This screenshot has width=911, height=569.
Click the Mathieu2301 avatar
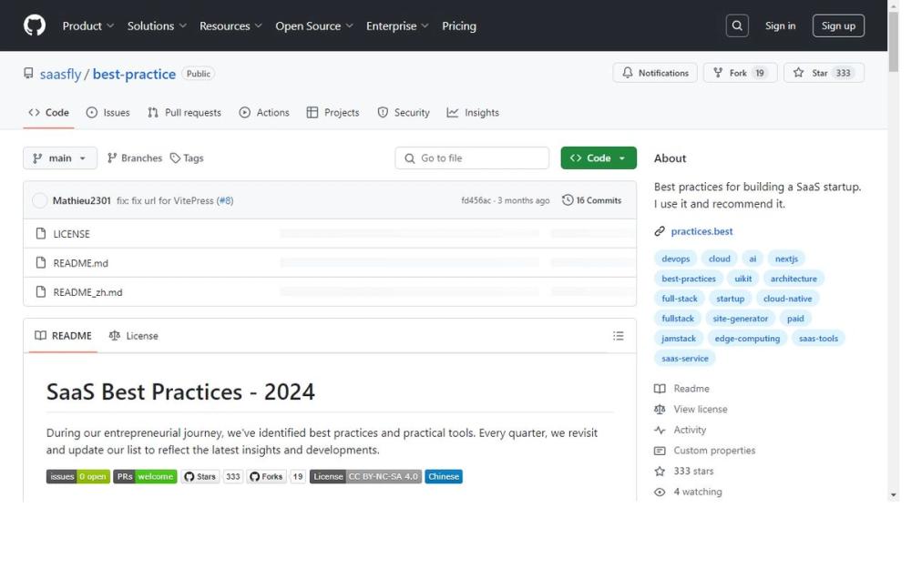39,200
